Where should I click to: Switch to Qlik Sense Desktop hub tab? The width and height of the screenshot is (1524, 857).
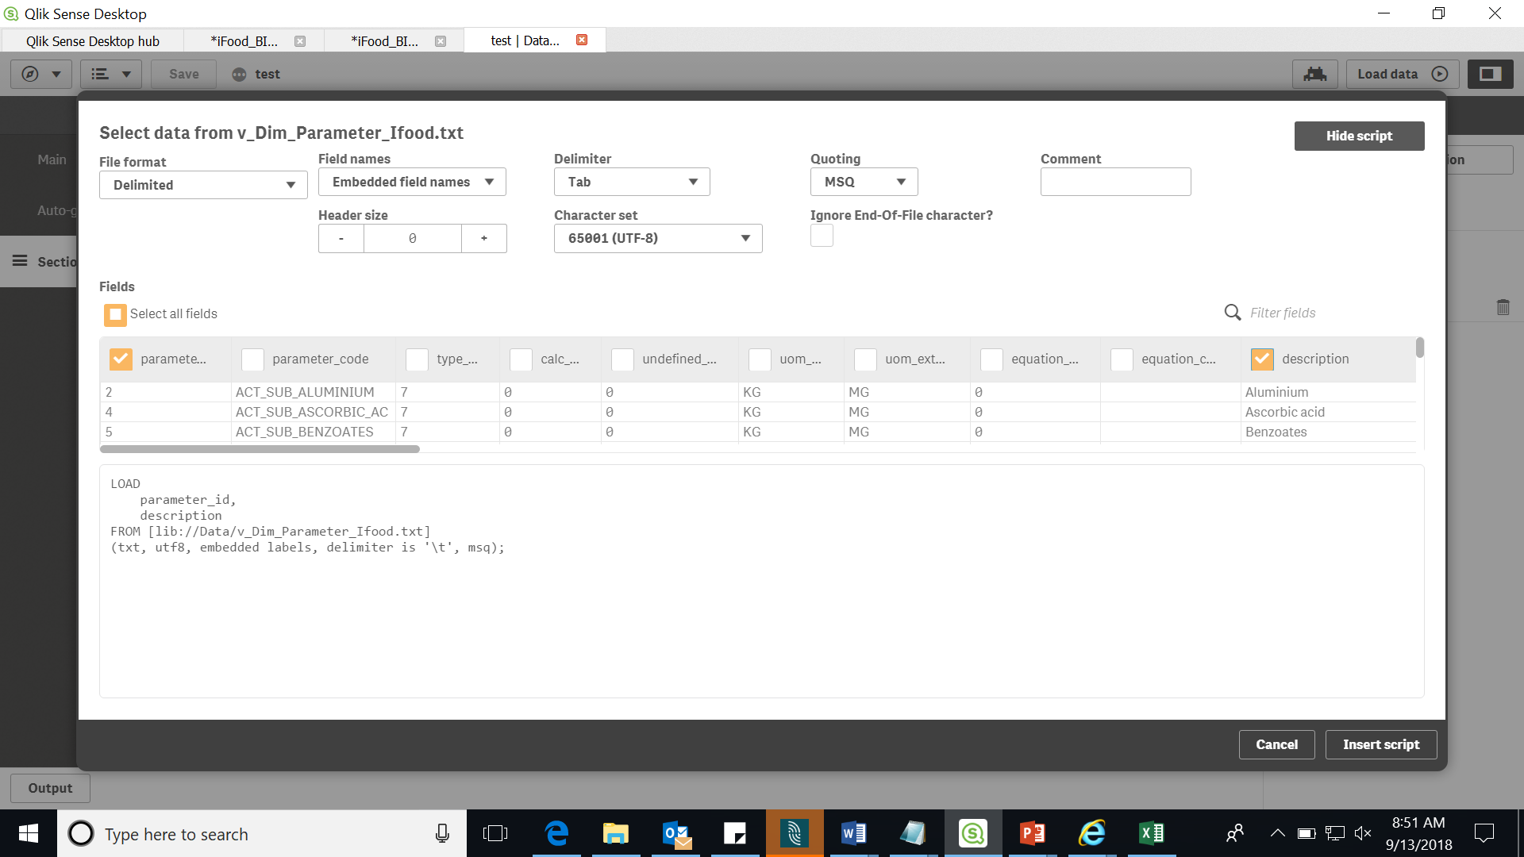coord(93,40)
